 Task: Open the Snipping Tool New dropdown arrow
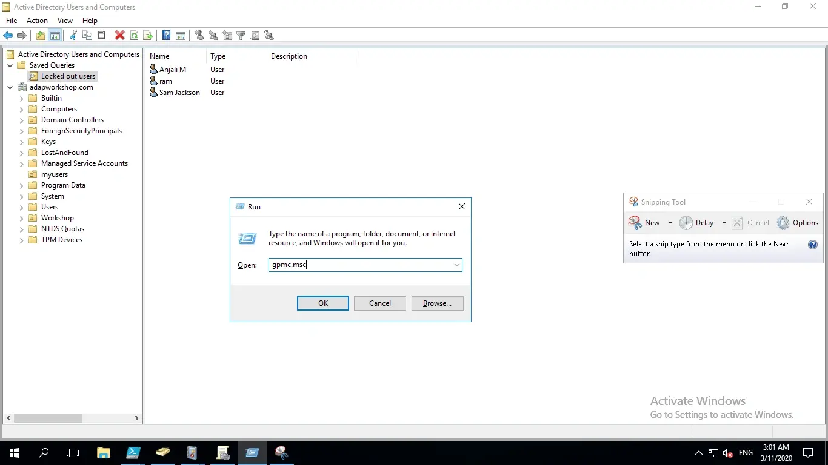pos(670,223)
